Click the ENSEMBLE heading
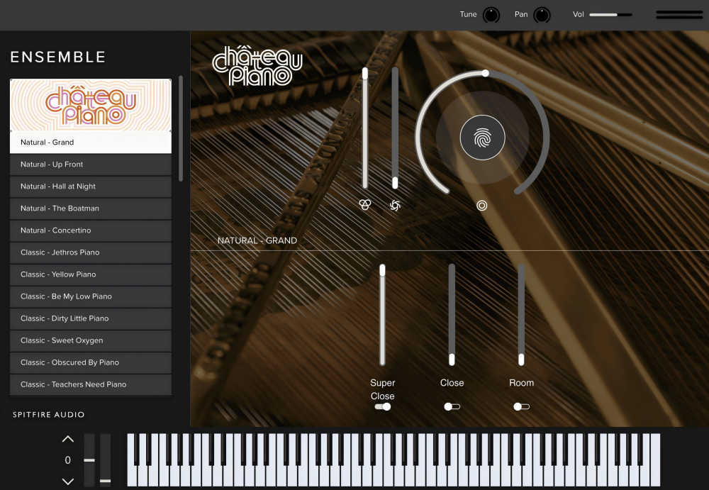The width and height of the screenshot is (709, 490). tap(58, 57)
